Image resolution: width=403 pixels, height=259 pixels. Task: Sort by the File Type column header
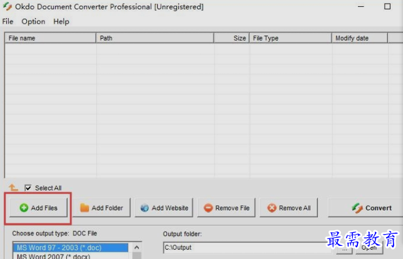coord(290,38)
